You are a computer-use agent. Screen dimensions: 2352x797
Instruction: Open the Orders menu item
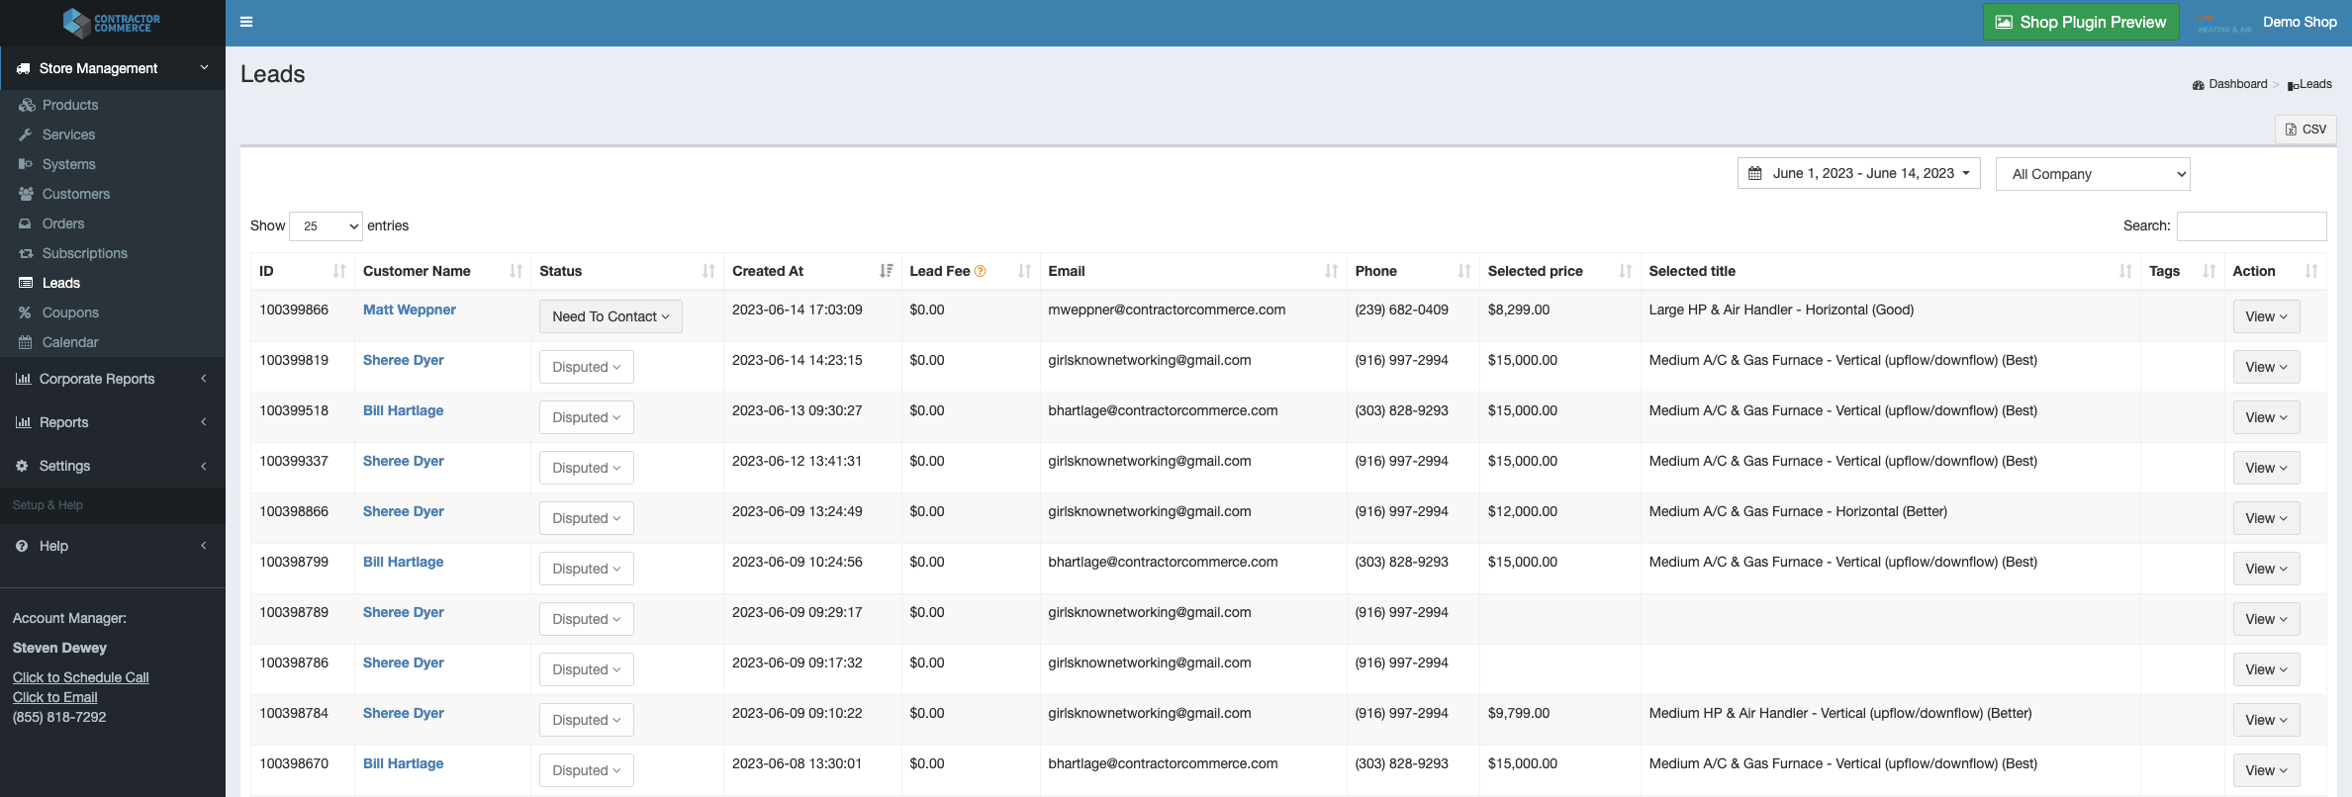tap(63, 223)
